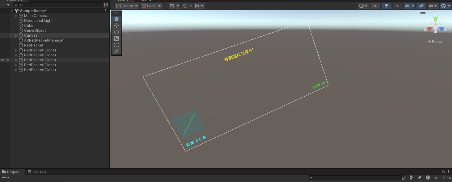The height and width of the screenshot is (182, 452).
Task: Toggle the Project panel lock icon
Action: pyautogui.click(x=443, y=172)
